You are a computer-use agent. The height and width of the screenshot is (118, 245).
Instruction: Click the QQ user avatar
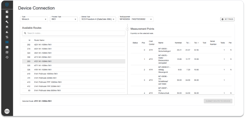[x=7, y=111]
